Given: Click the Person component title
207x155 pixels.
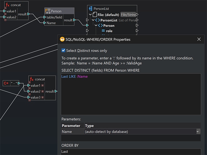Looking at the screenshot, I should click(x=56, y=11).
